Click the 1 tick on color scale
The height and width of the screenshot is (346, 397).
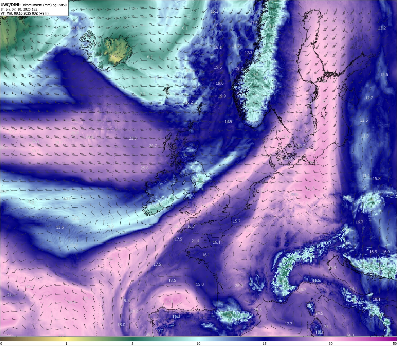66,344
